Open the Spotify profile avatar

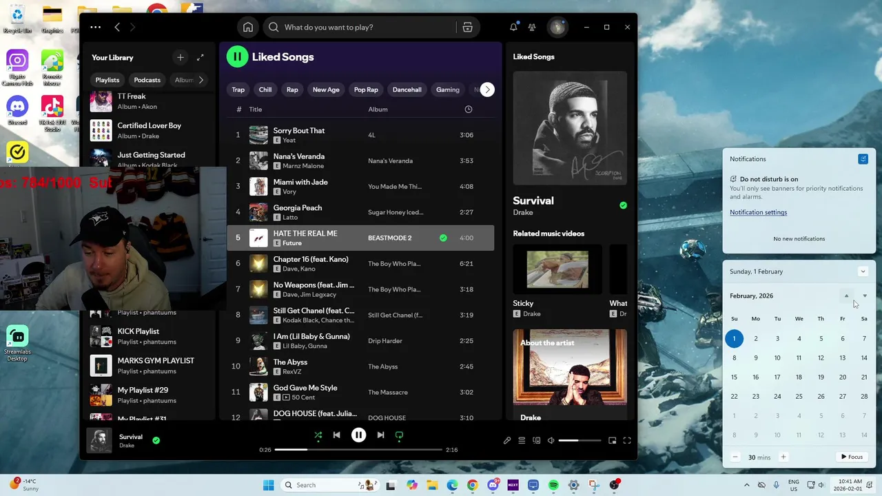[557, 28]
